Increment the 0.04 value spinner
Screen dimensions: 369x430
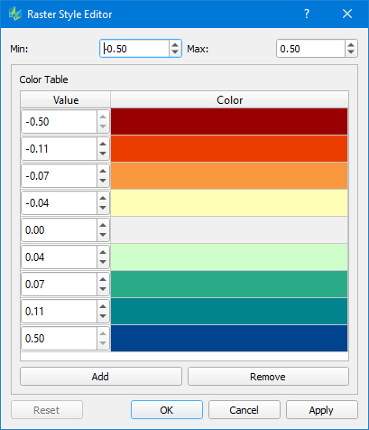point(103,252)
